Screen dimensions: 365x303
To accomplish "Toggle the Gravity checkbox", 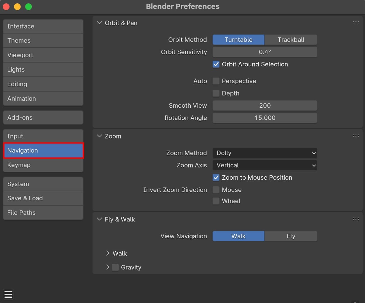I will 115,267.
